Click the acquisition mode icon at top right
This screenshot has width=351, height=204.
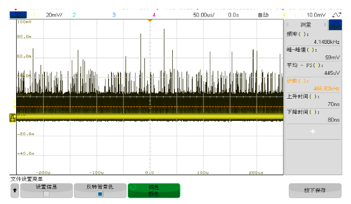(337, 15)
